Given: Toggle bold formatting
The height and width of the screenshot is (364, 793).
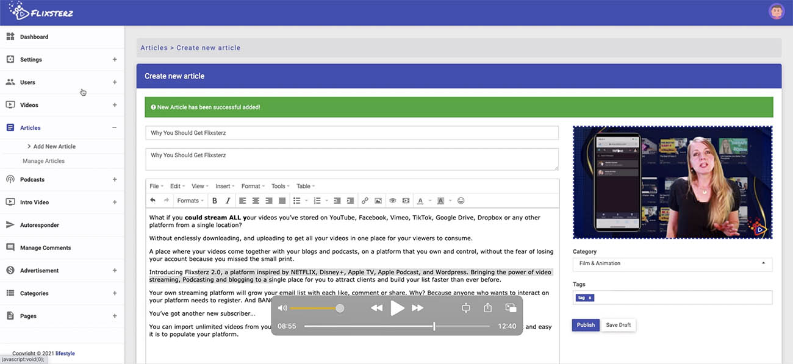Looking at the screenshot, I should [x=215, y=201].
